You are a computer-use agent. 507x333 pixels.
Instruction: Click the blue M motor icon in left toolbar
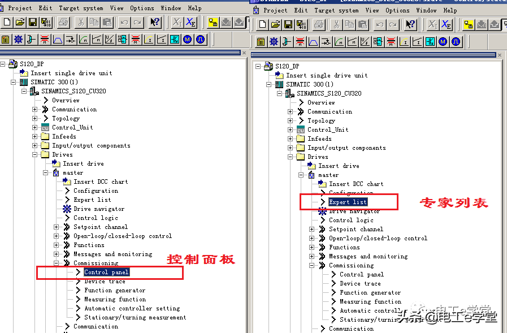(188, 40)
